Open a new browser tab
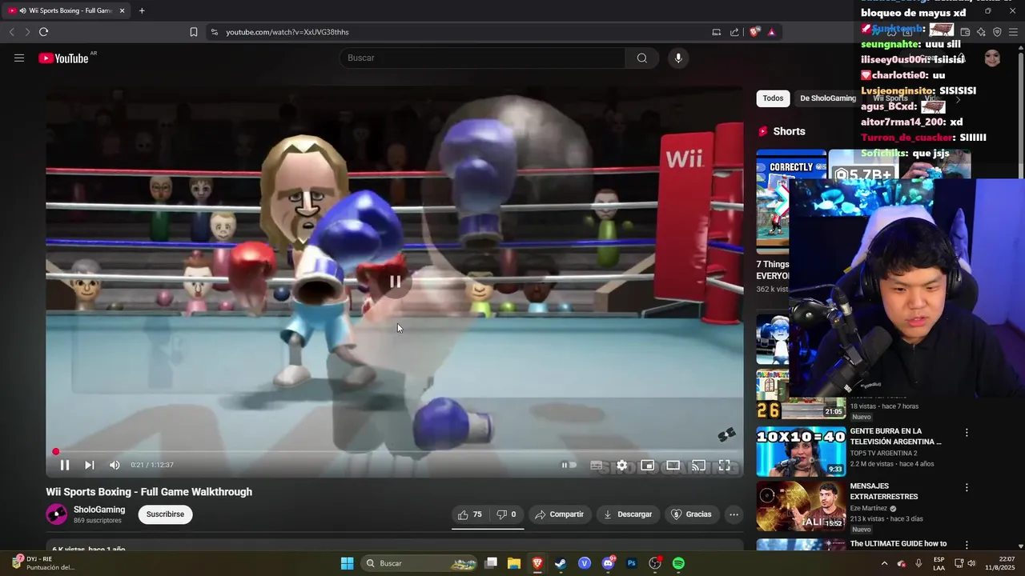Image resolution: width=1025 pixels, height=576 pixels. (x=142, y=10)
